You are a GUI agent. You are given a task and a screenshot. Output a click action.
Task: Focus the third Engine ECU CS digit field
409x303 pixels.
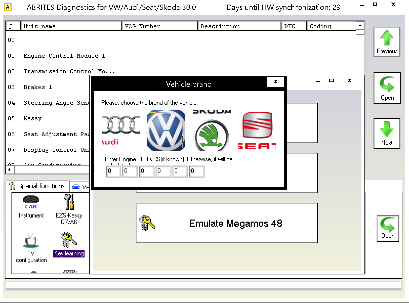point(147,171)
